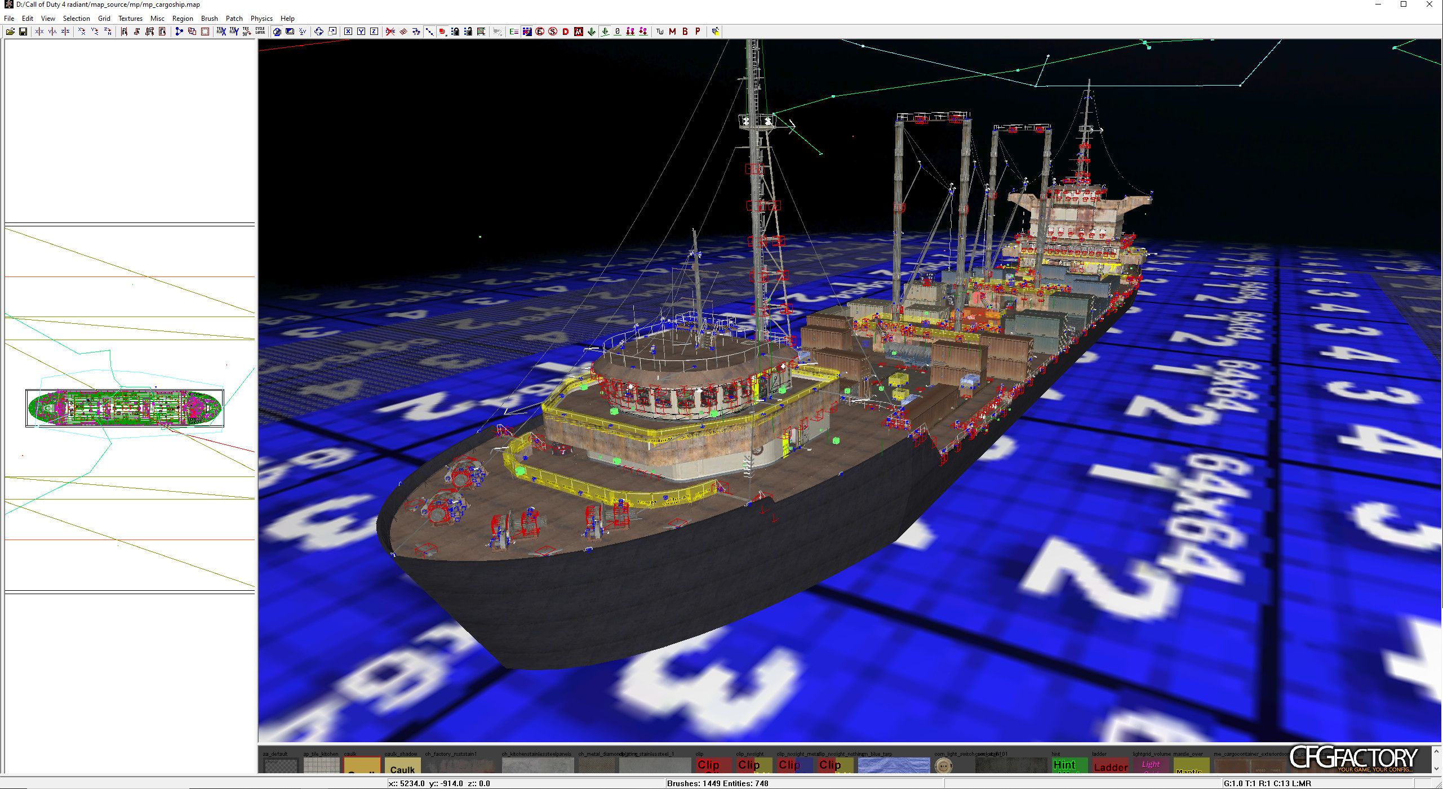Click the crossed-out CONE icon

[x=390, y=32]
